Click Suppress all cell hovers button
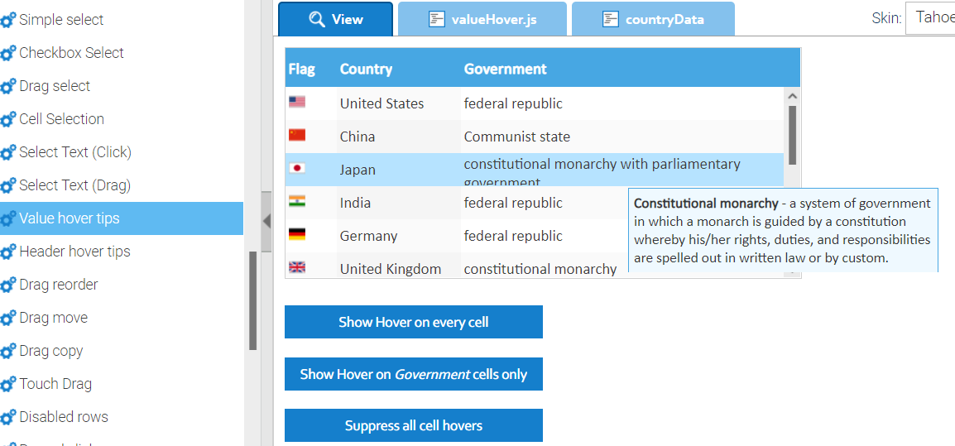The height and width of the screenshot is (446, 955). coord(414,425)
